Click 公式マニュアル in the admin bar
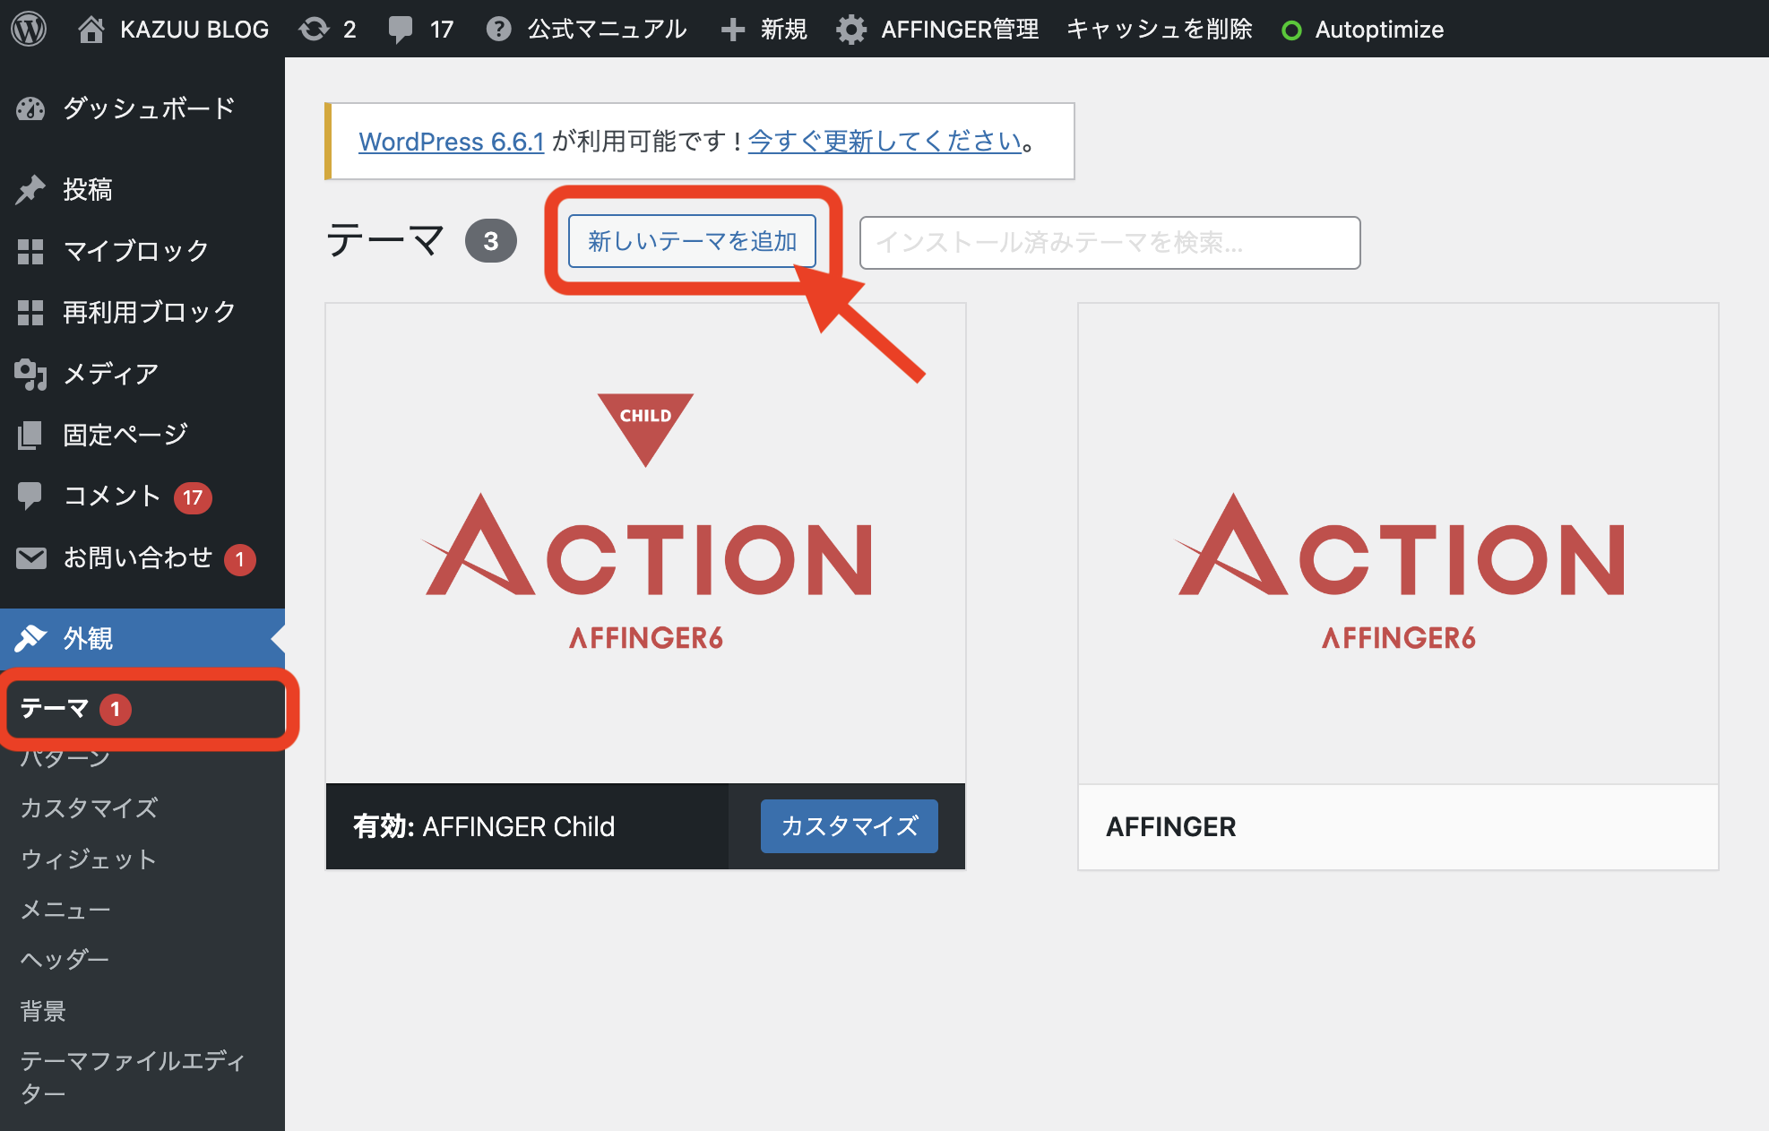The width and height of the screenshot is (1769, 1131). coord(607,30)
